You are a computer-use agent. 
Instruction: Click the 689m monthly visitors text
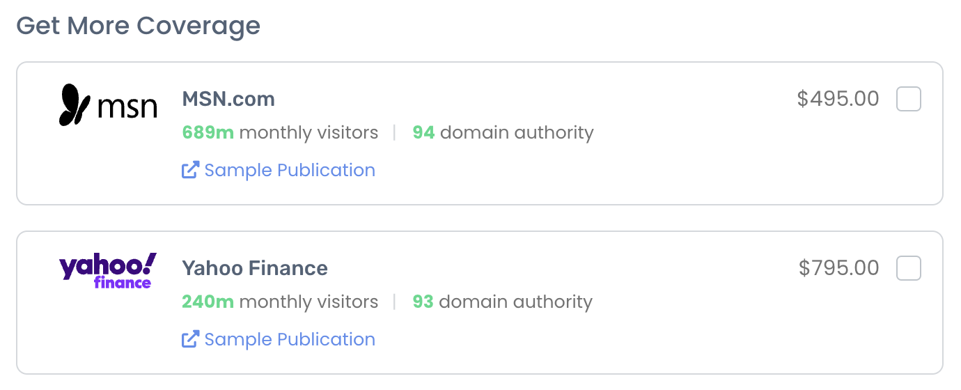280,132
